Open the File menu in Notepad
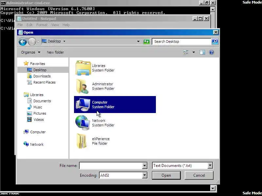262x196 pixels. point(20,25)
